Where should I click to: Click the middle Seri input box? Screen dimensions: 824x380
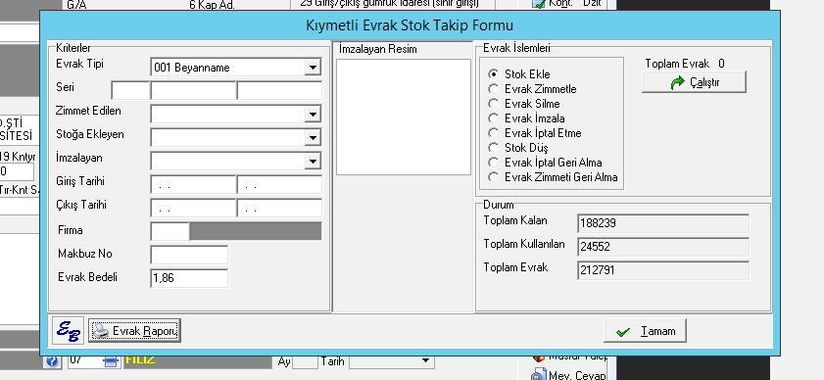(x=193, y=91)
